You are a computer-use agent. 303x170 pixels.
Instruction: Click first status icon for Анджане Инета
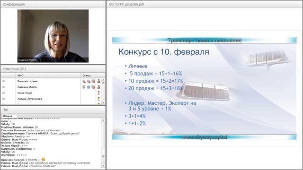click(x=84, y=87)
